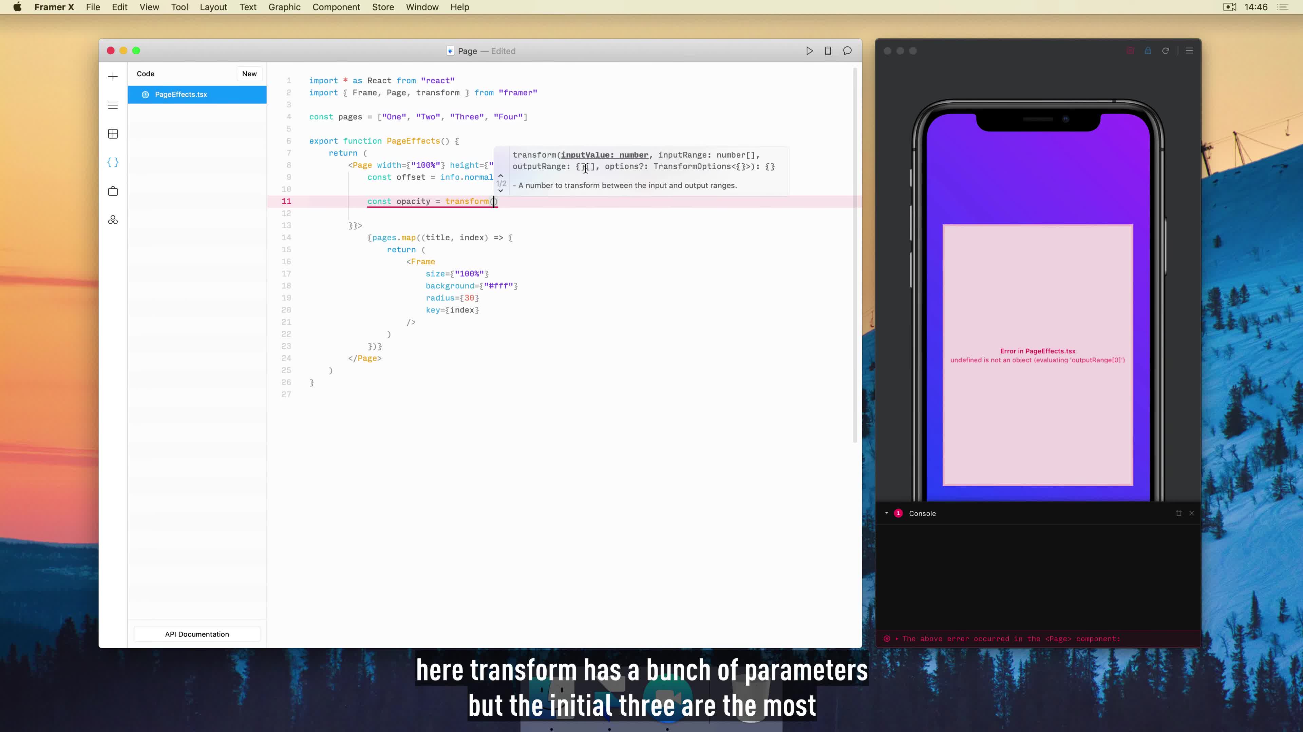Open the layers list panel icon
This screenshot has height=732, width=1303.
point(113,105)
